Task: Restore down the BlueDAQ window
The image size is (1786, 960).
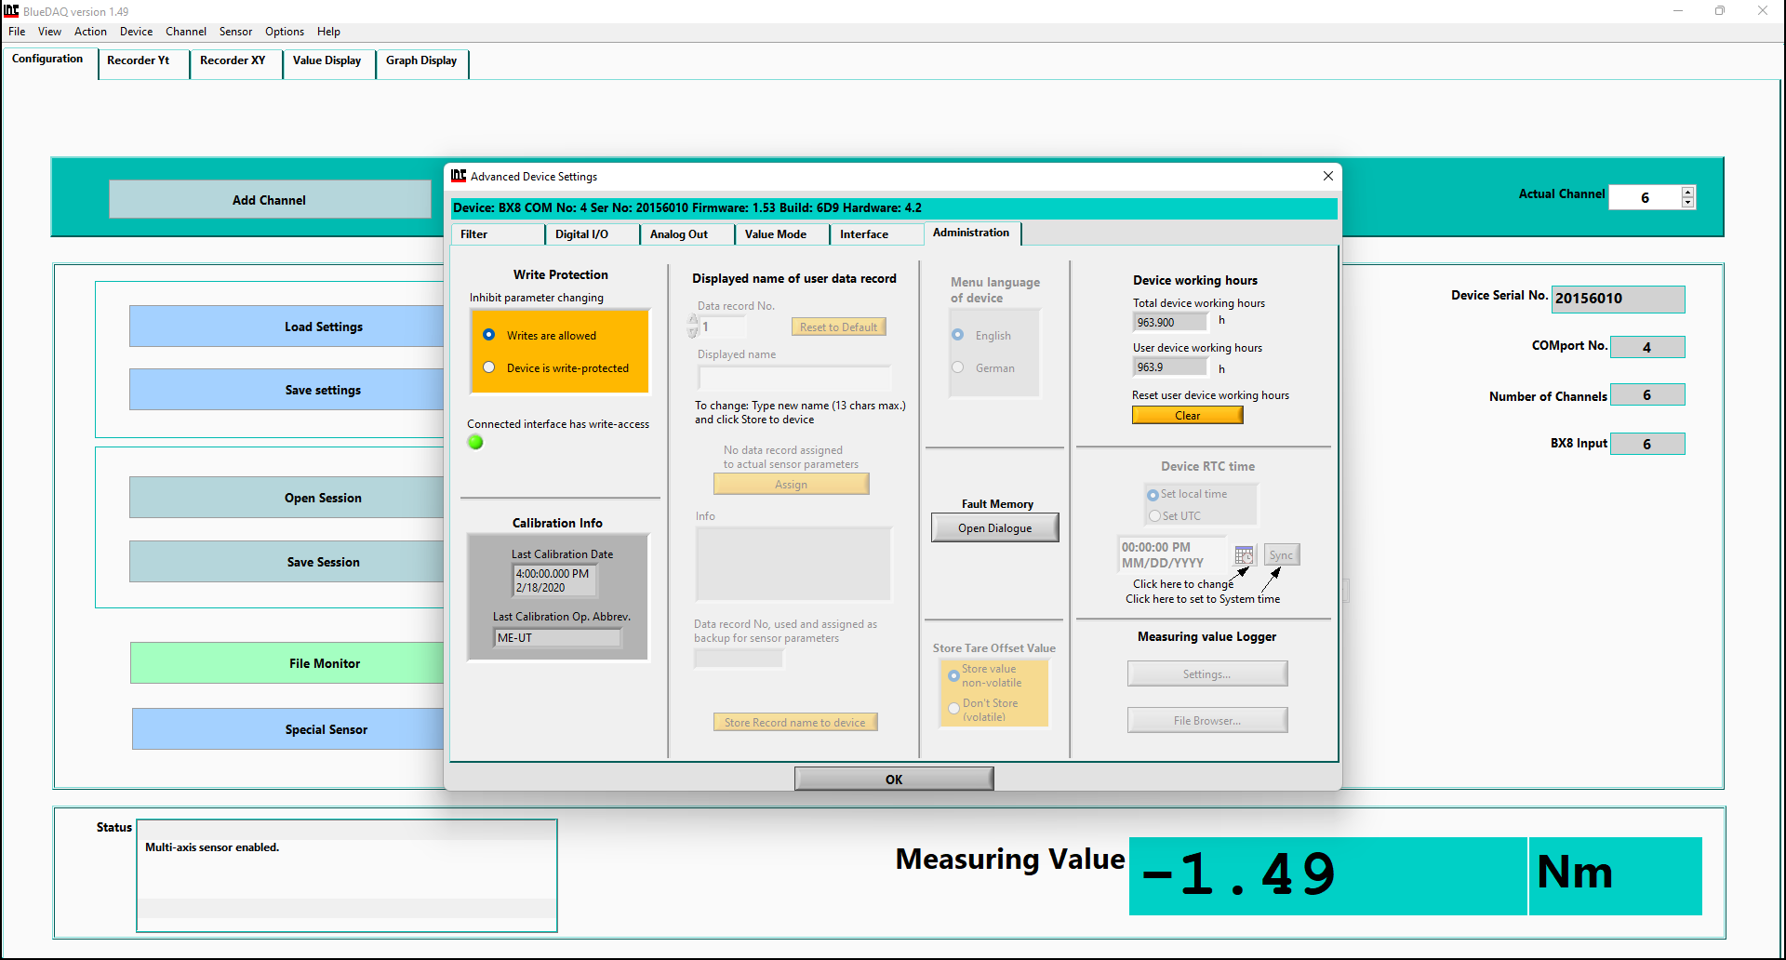Action: click(1719, 11)
